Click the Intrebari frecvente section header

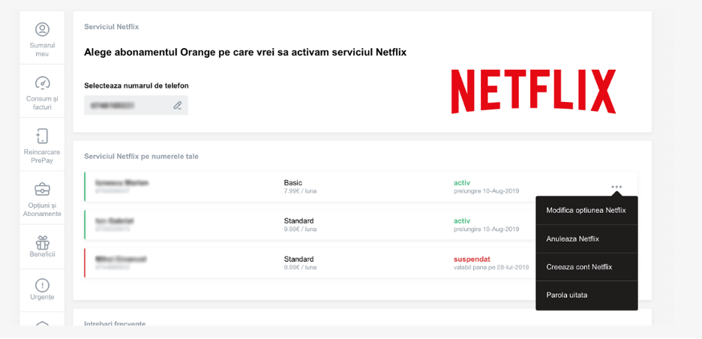[x=115, y=323]
